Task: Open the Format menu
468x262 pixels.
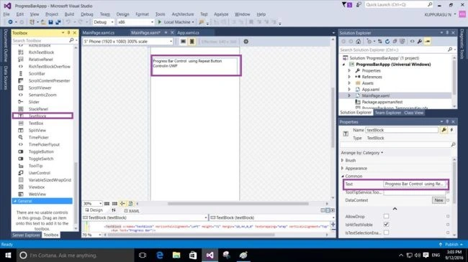Action: point(142,14)
